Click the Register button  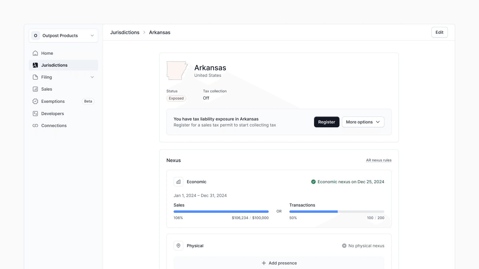[327, 122]
